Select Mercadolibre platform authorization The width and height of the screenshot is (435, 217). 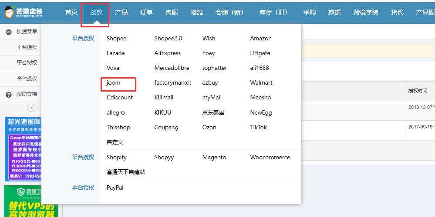click(x=172, y=68)
